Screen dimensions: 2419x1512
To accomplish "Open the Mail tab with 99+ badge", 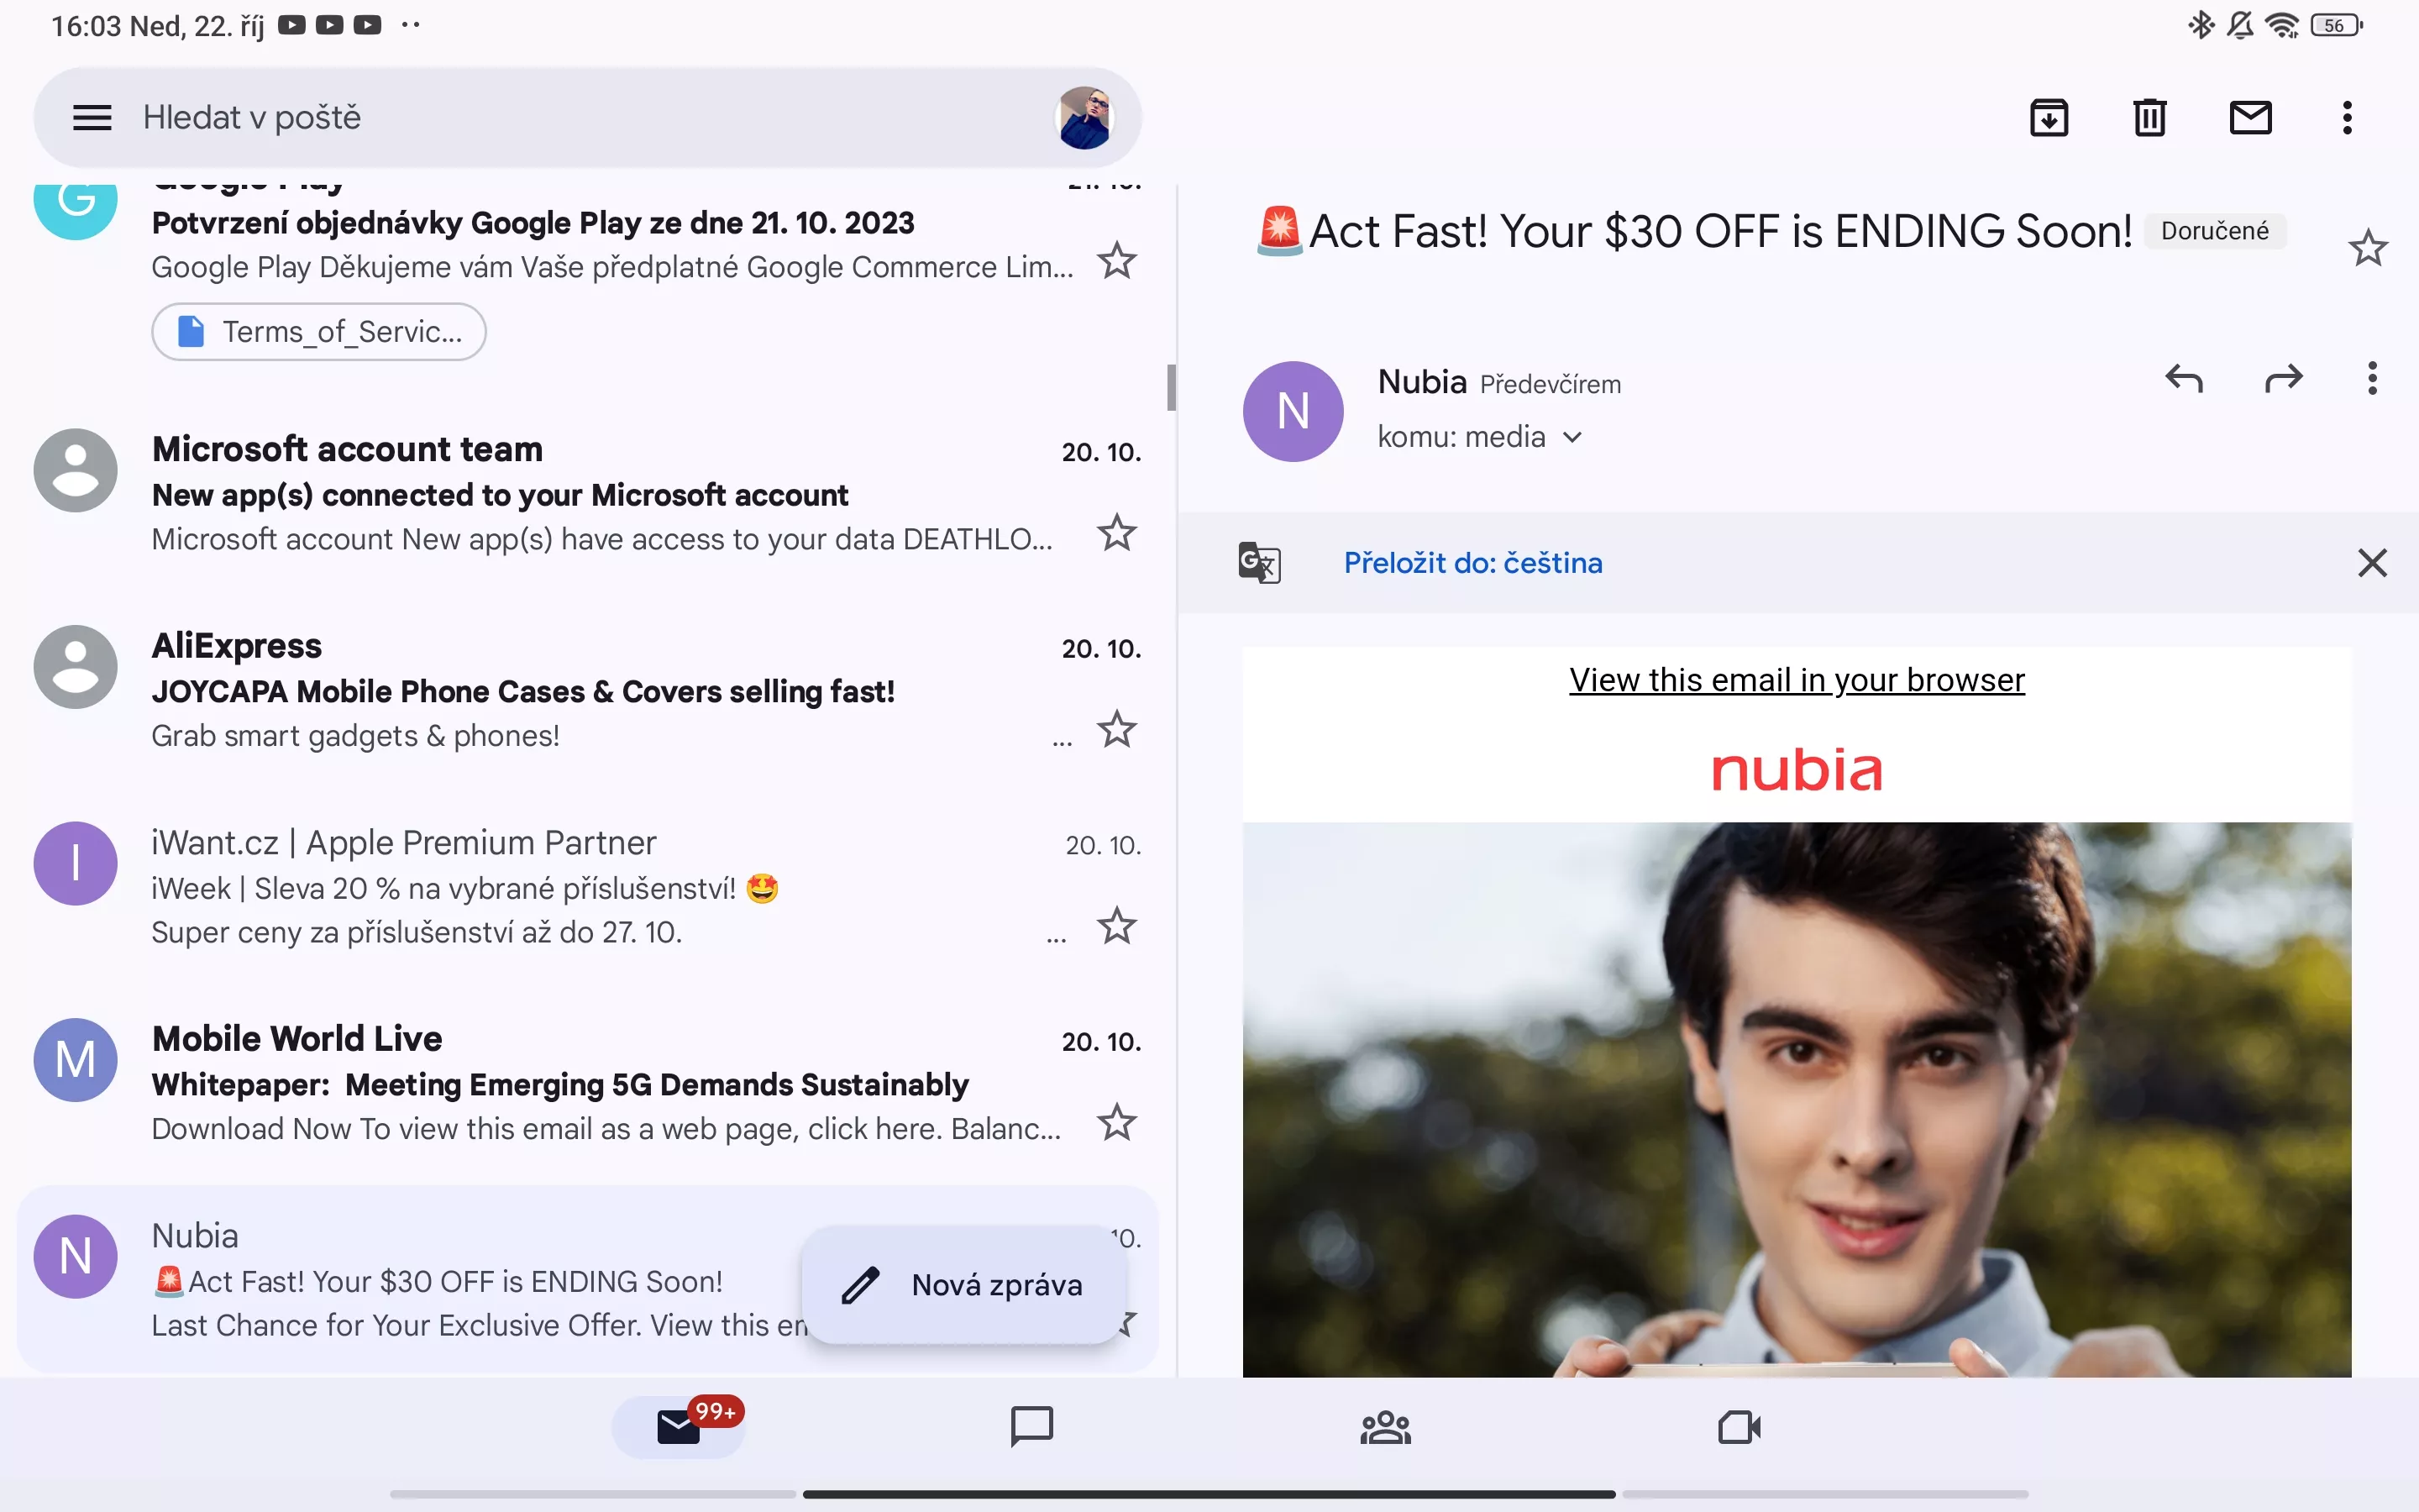I will click(x=680, y=1427).
